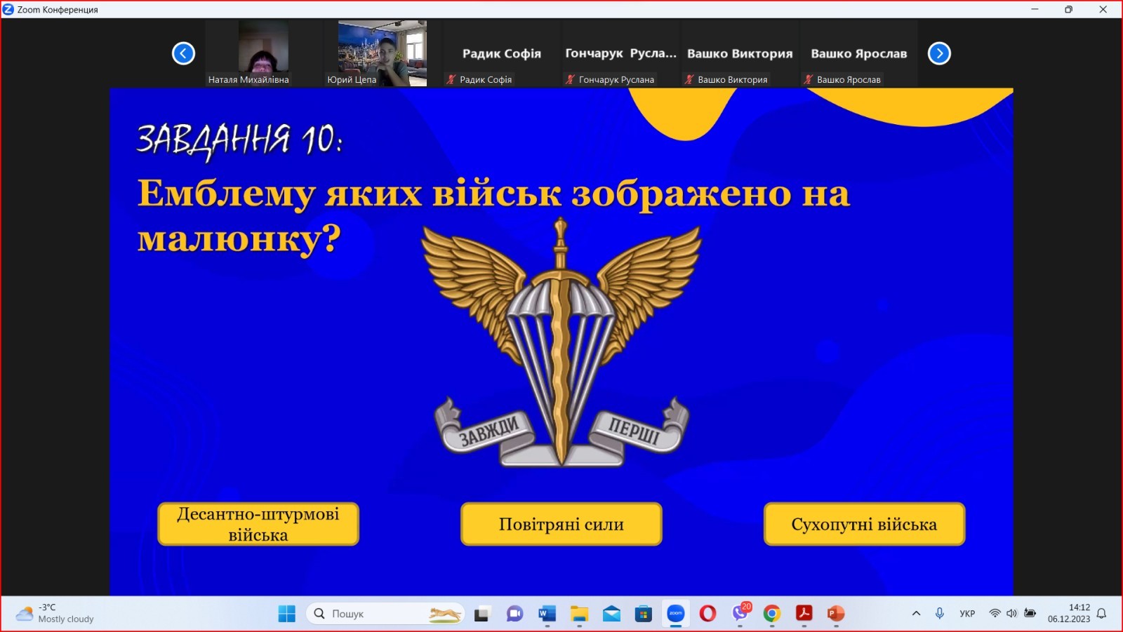Screen dimensions: 1123x632
Task: Select Радик Софія participant tile
Action: pos(501,53)
